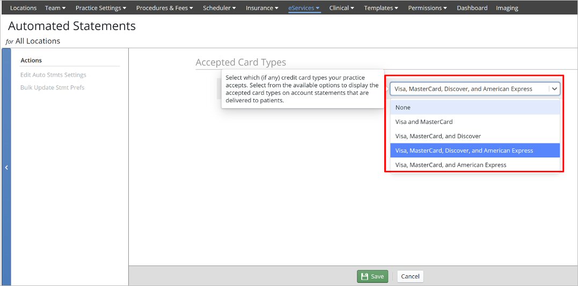Screen dimensions: 578x286
Task: Click Bulk Update Stmt Prefs action
Action: pyautogui.click(x=52, y=87)
